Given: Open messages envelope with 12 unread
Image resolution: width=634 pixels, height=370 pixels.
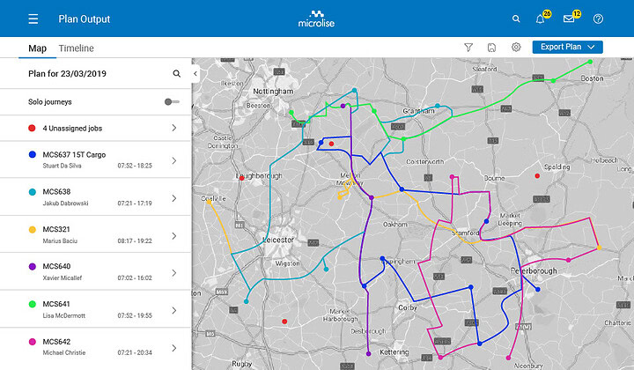Looking at the screenshot, I should [x=569, y=18].
